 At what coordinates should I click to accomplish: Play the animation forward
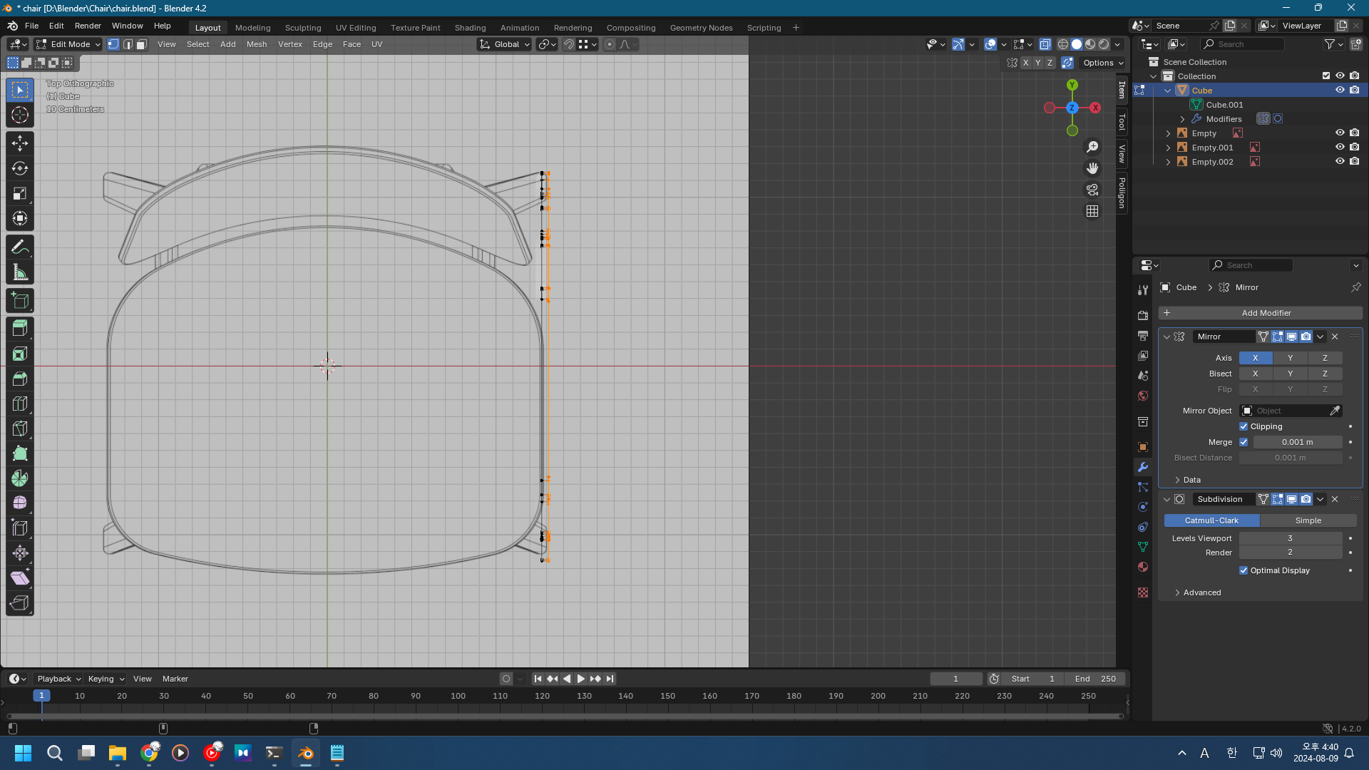click(580, 679)
